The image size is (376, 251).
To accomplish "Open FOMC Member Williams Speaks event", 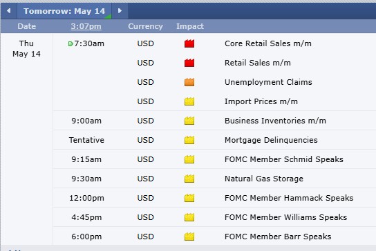I will tap(286, 217).
